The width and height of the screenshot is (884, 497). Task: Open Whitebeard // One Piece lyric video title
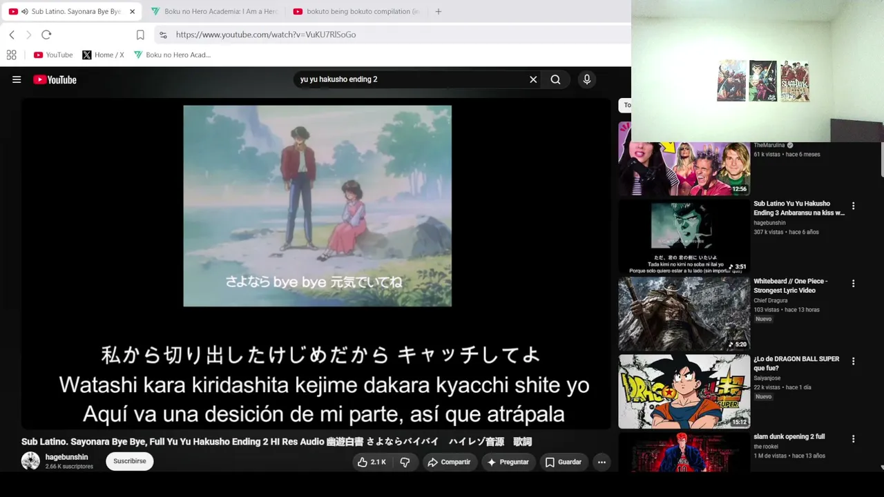[x=791, y=286]
